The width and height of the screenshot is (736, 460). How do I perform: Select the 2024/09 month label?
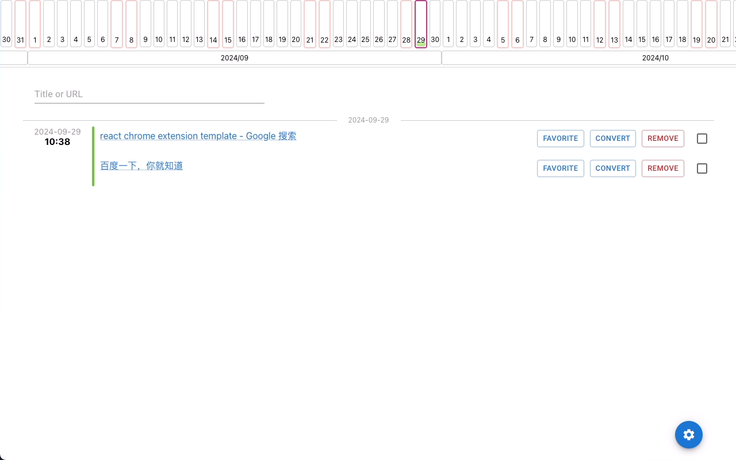pyautogui.click(x=235, y=57)
